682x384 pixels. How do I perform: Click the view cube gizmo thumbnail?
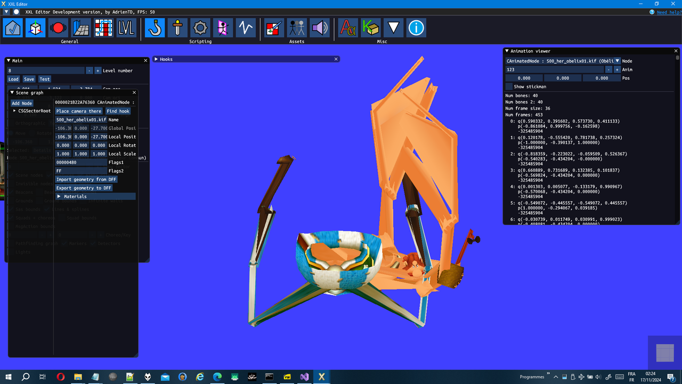point(664,353)
